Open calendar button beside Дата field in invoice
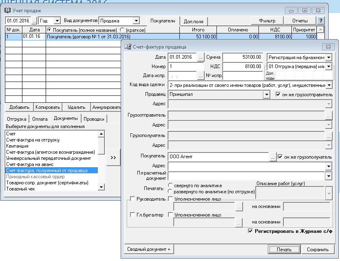340x261 pixels. pyautogui.click(x=201, y=58)
